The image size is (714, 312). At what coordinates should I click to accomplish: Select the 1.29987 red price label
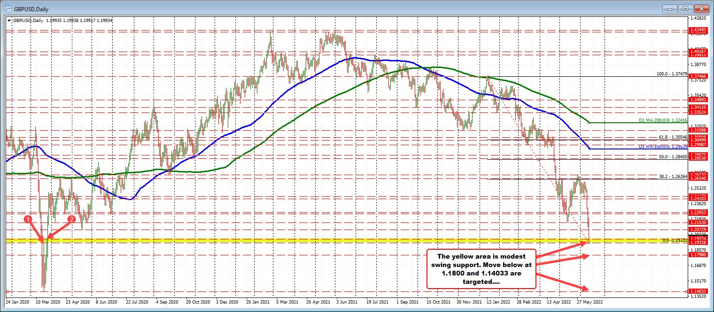click(x=698, y=144)
